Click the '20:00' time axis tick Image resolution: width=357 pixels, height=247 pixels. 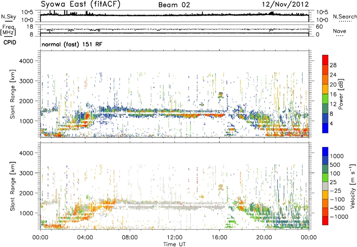(x=264, y=238)
